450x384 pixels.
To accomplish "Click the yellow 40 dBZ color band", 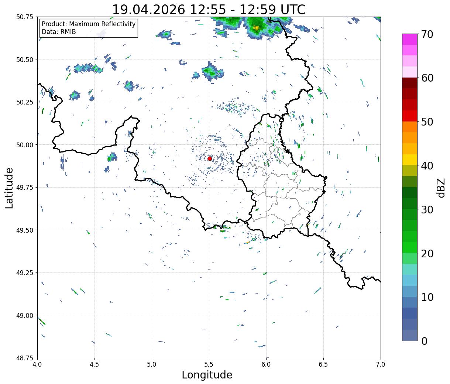I will coord(410,160).
